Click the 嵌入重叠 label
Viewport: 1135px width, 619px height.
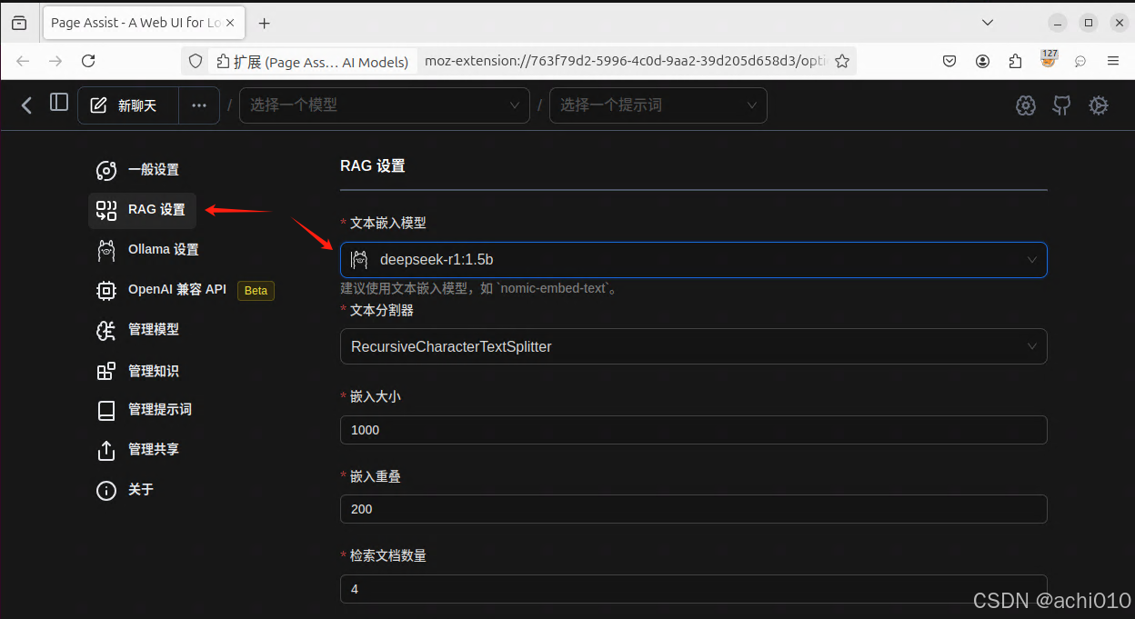(376, 476)
